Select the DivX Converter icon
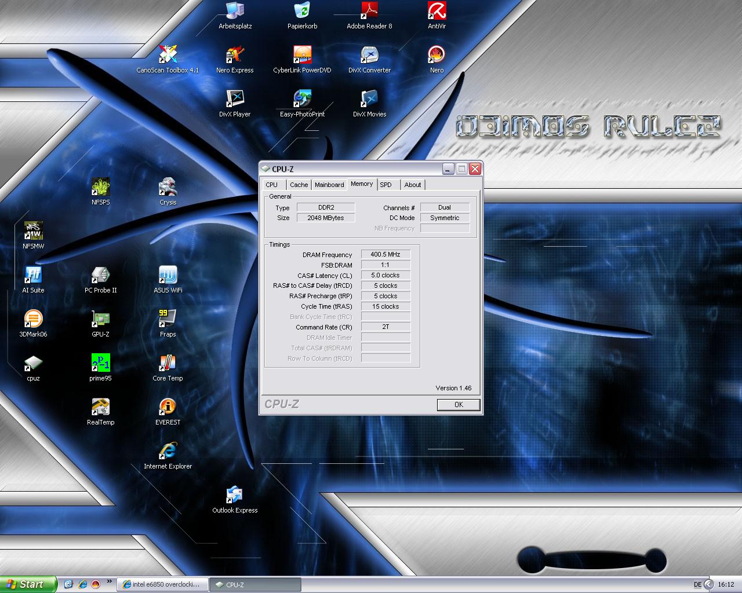 click(x=369, y=59)
